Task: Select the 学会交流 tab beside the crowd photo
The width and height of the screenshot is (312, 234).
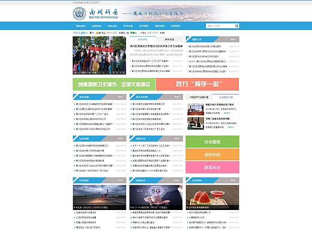Action: point(169,40)
